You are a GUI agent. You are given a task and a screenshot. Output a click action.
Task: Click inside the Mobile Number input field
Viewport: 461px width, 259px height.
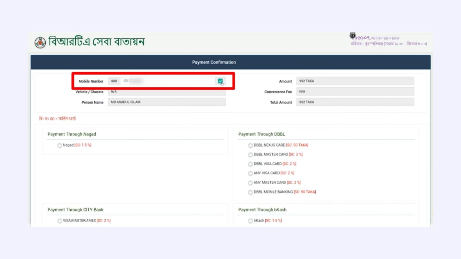point(165,81)
